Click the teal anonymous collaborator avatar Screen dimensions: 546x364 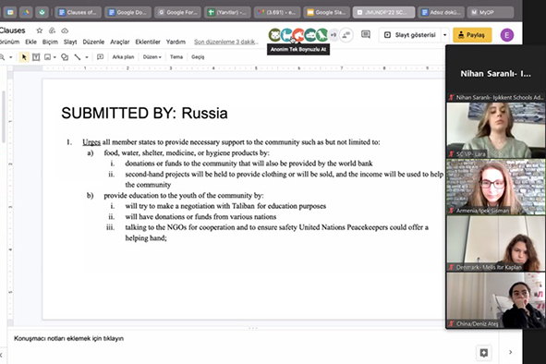pyautogui.click(x=286, y=35)
